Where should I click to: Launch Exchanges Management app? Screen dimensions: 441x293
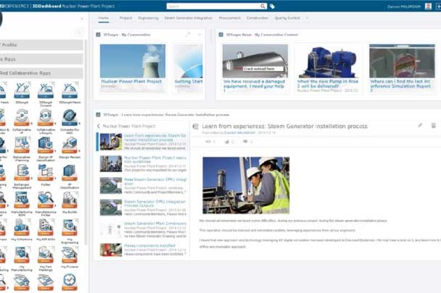[x=21, y=173]
